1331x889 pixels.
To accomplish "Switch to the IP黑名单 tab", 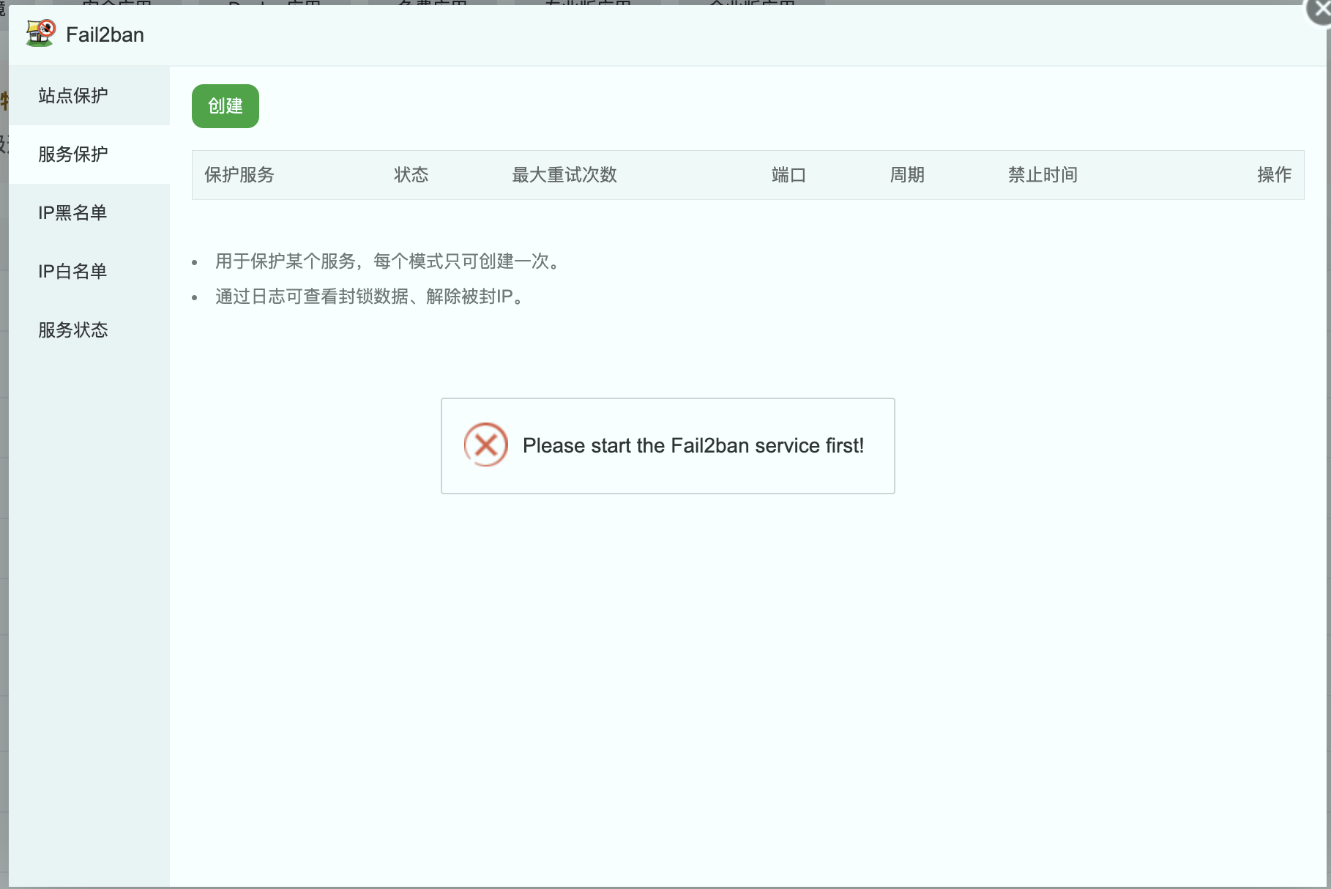I will 89,212.
